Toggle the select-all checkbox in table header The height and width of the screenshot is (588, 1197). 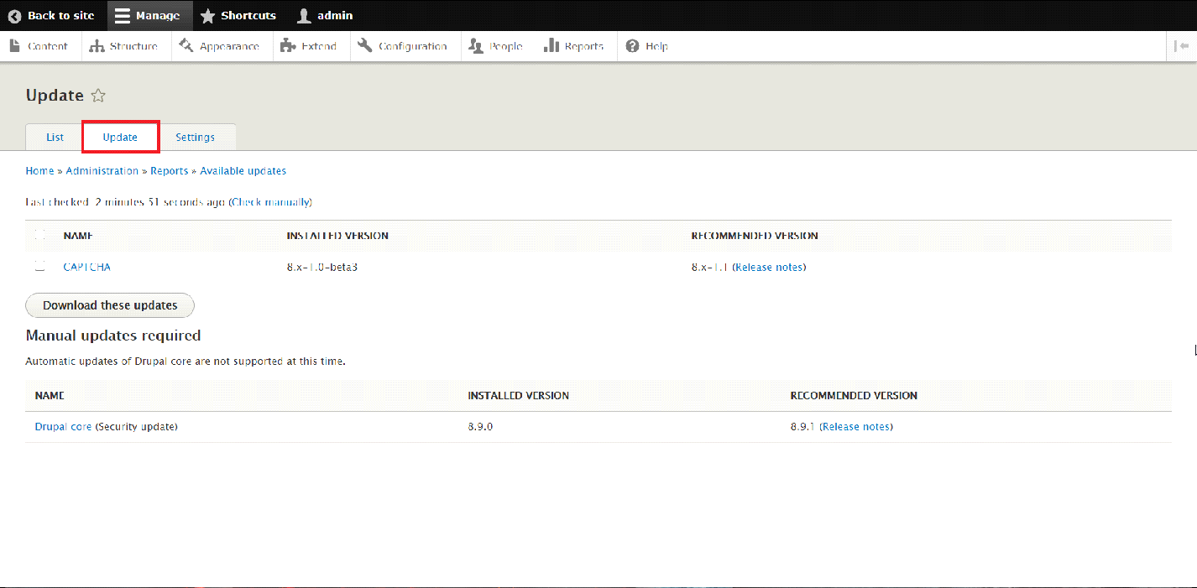[x=39, y=236]
